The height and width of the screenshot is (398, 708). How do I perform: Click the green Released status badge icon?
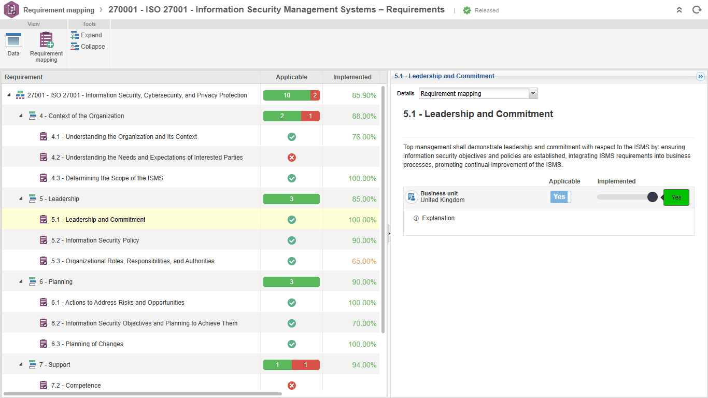pos(467,10)
